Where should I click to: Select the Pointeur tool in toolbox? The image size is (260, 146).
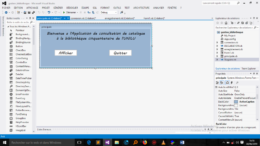20,30
